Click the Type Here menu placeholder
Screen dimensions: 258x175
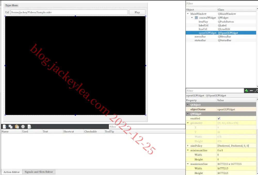point(11,5)
